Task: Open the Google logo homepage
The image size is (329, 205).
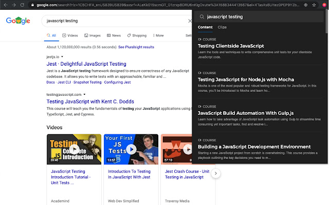Action: tap(18, 20)
